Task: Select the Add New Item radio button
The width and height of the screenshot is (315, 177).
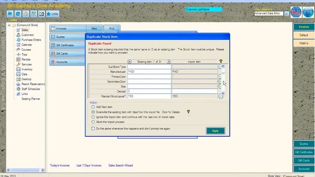Action: coord(93,107)
